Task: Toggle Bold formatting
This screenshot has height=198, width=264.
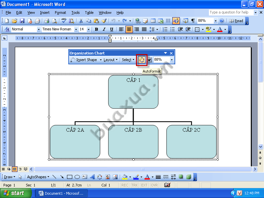Action: pos(96,29)
